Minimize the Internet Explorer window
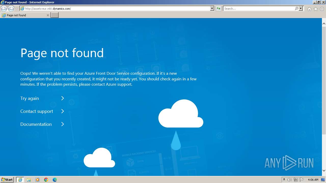The width and height of the screenshot is (326, 183). coord(315,2)
